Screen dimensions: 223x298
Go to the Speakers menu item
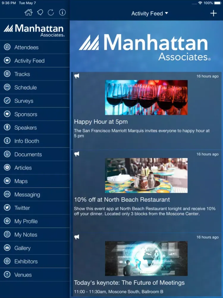[35, 127]
